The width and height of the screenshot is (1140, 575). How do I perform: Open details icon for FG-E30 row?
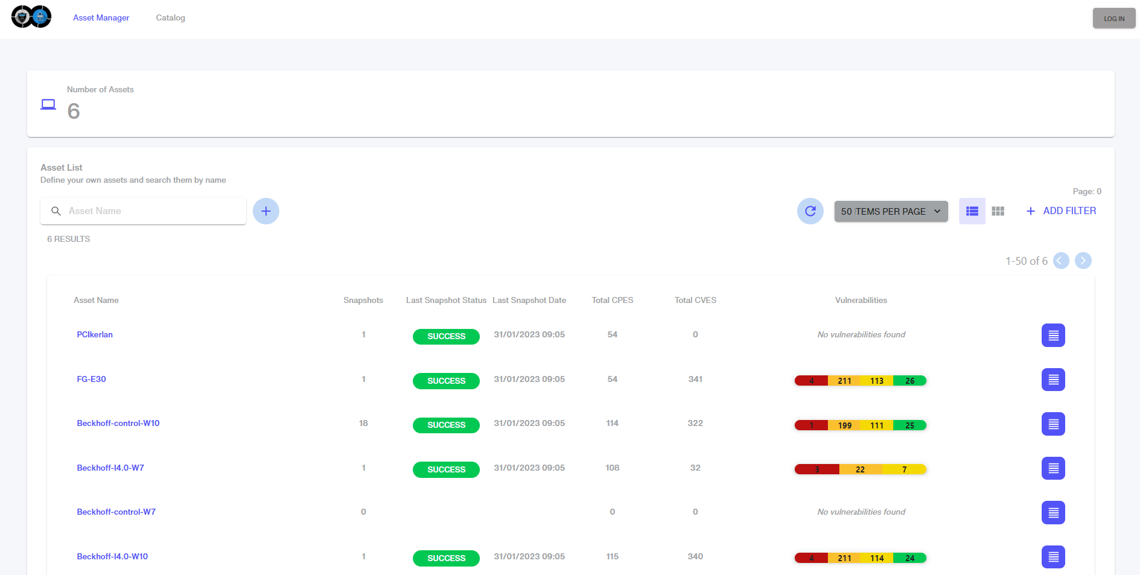point(1053,380)
